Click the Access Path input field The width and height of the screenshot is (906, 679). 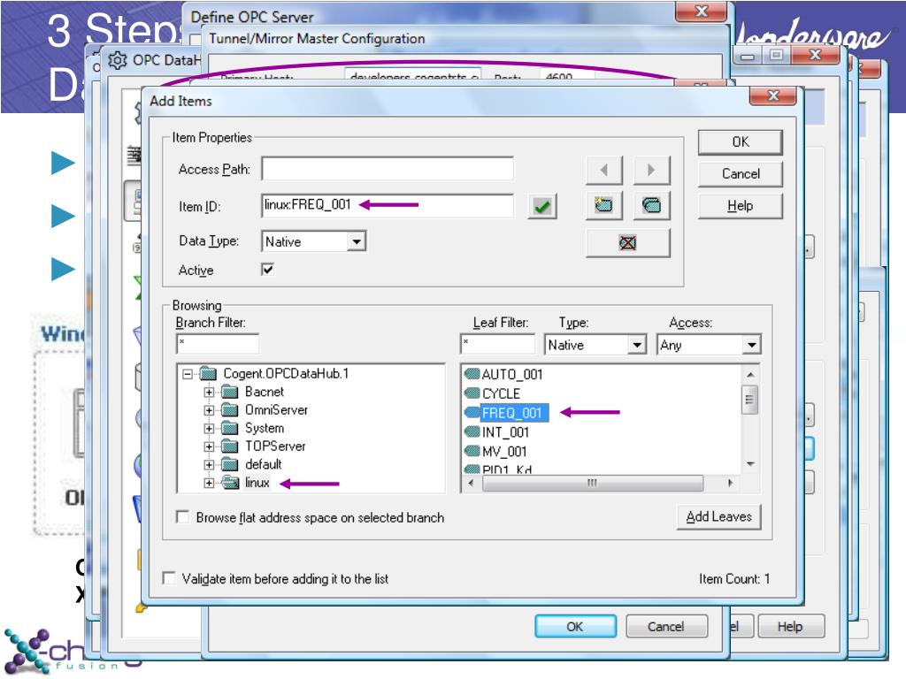pos(388,169)
